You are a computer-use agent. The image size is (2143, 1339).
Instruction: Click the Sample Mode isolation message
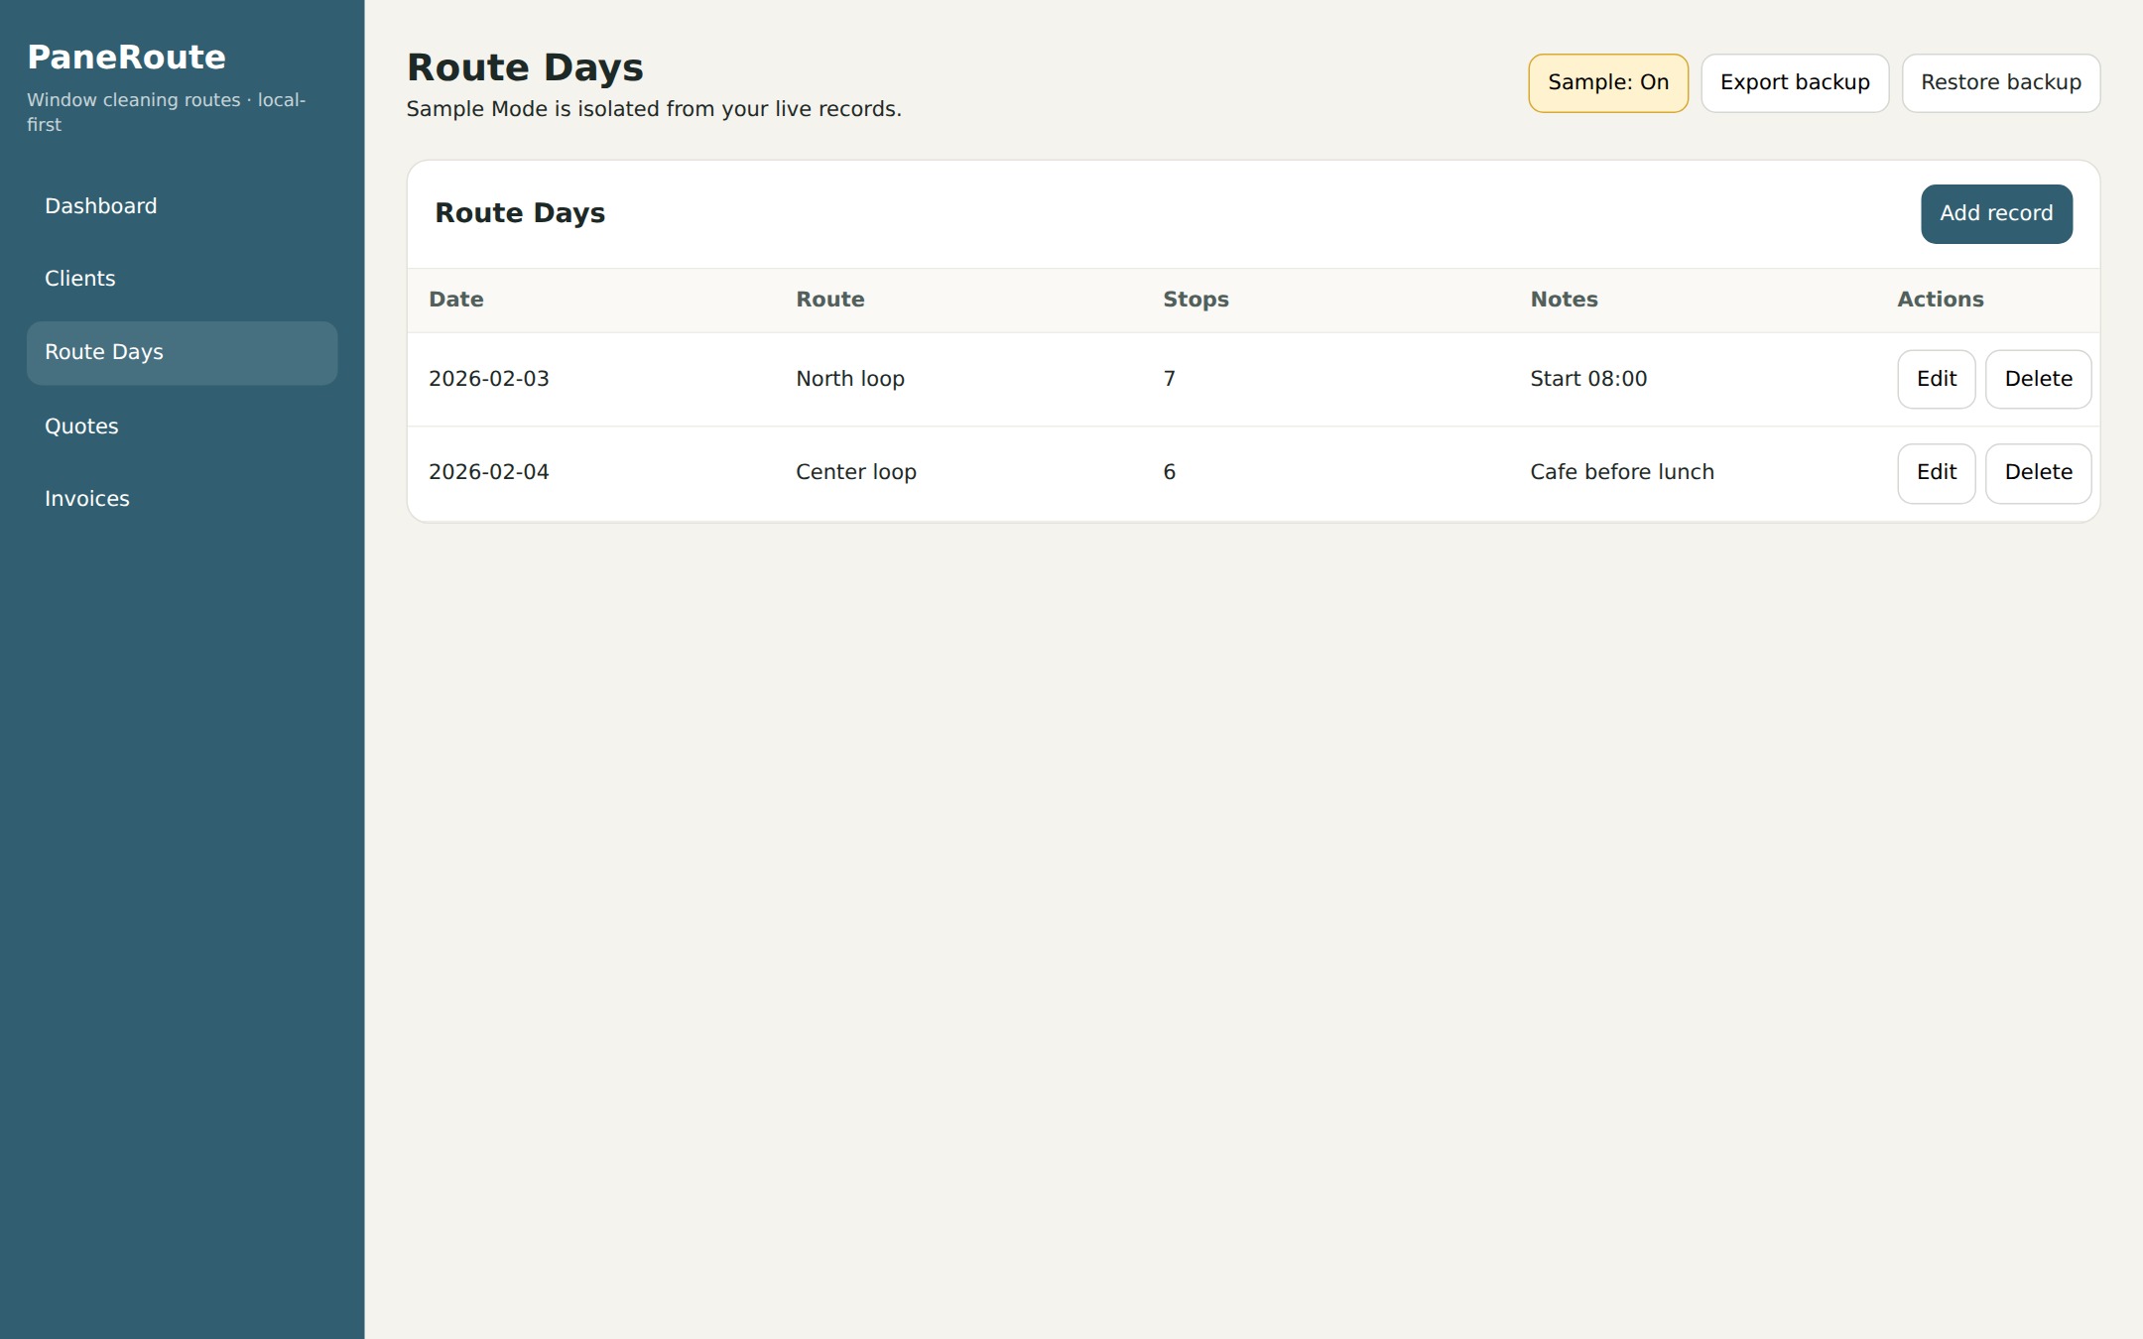pyautogui.click(x=654, y=109)
